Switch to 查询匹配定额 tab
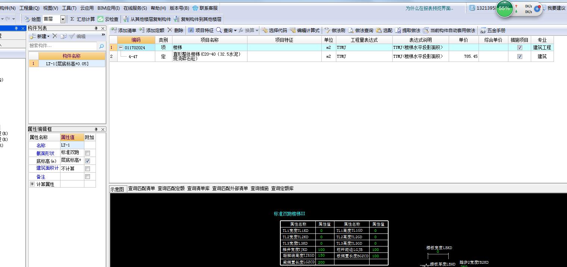The width and height of the screenshot is (567, 267). click(x=171, y=189)
